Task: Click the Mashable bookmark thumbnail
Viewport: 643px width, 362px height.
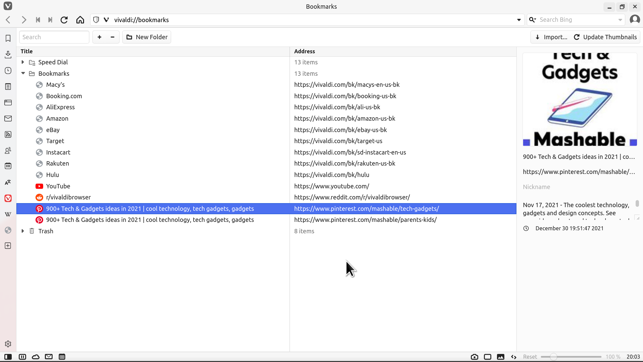Action: point(580,99)
